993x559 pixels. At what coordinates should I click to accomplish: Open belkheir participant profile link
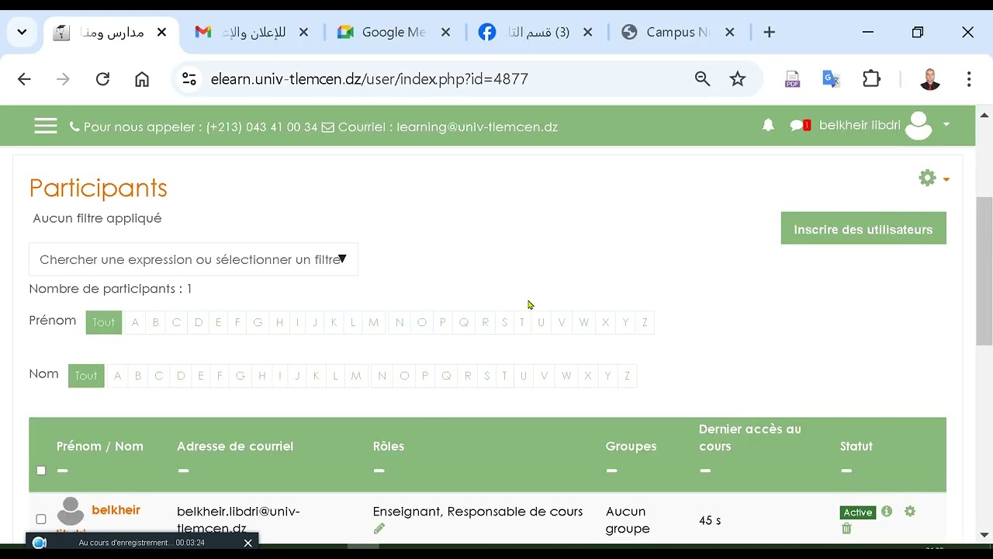coord(116,510)
